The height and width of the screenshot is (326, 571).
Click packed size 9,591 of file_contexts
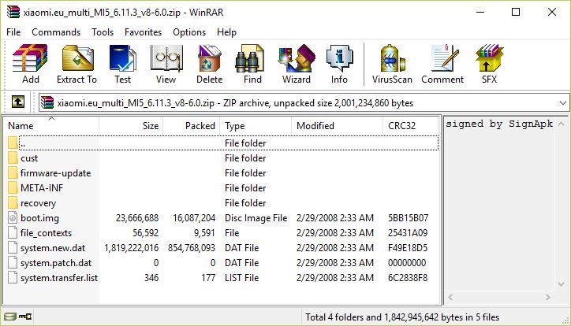point(204,233)
